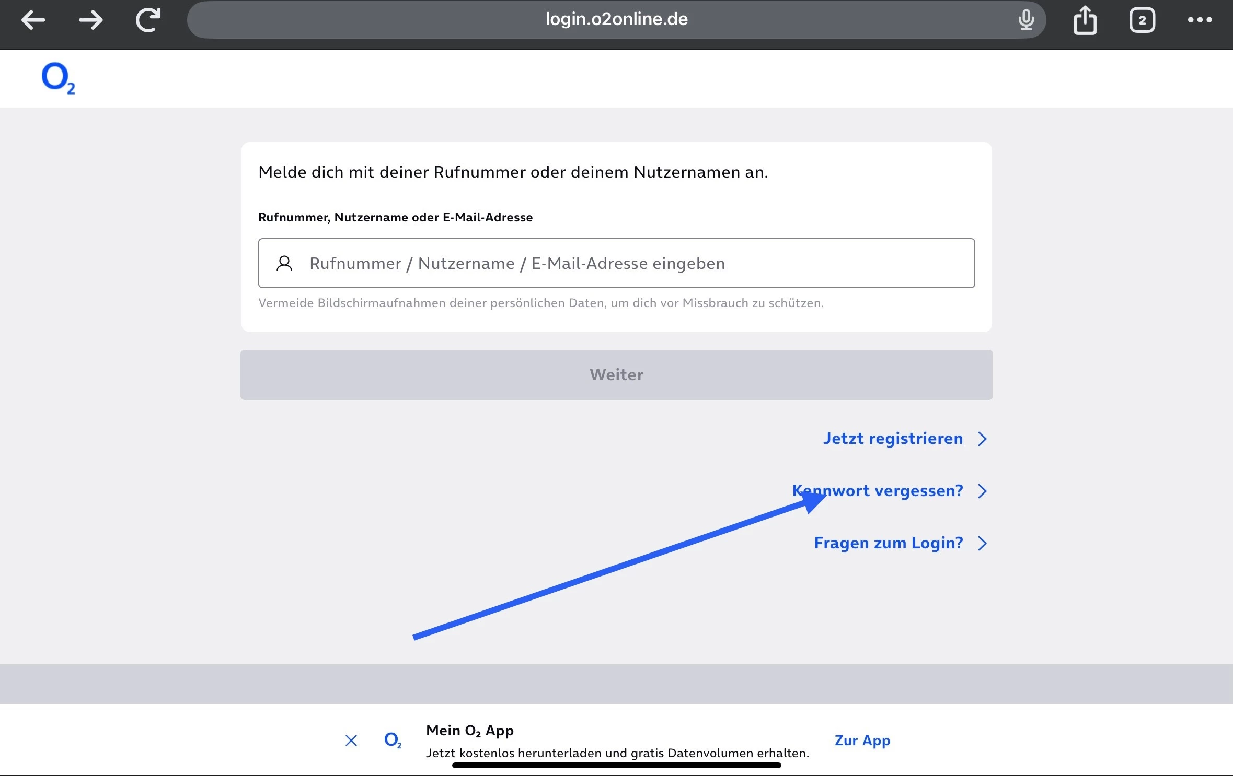Tap the microphone icon in address bar
1233x776 pixels.
1026,20
